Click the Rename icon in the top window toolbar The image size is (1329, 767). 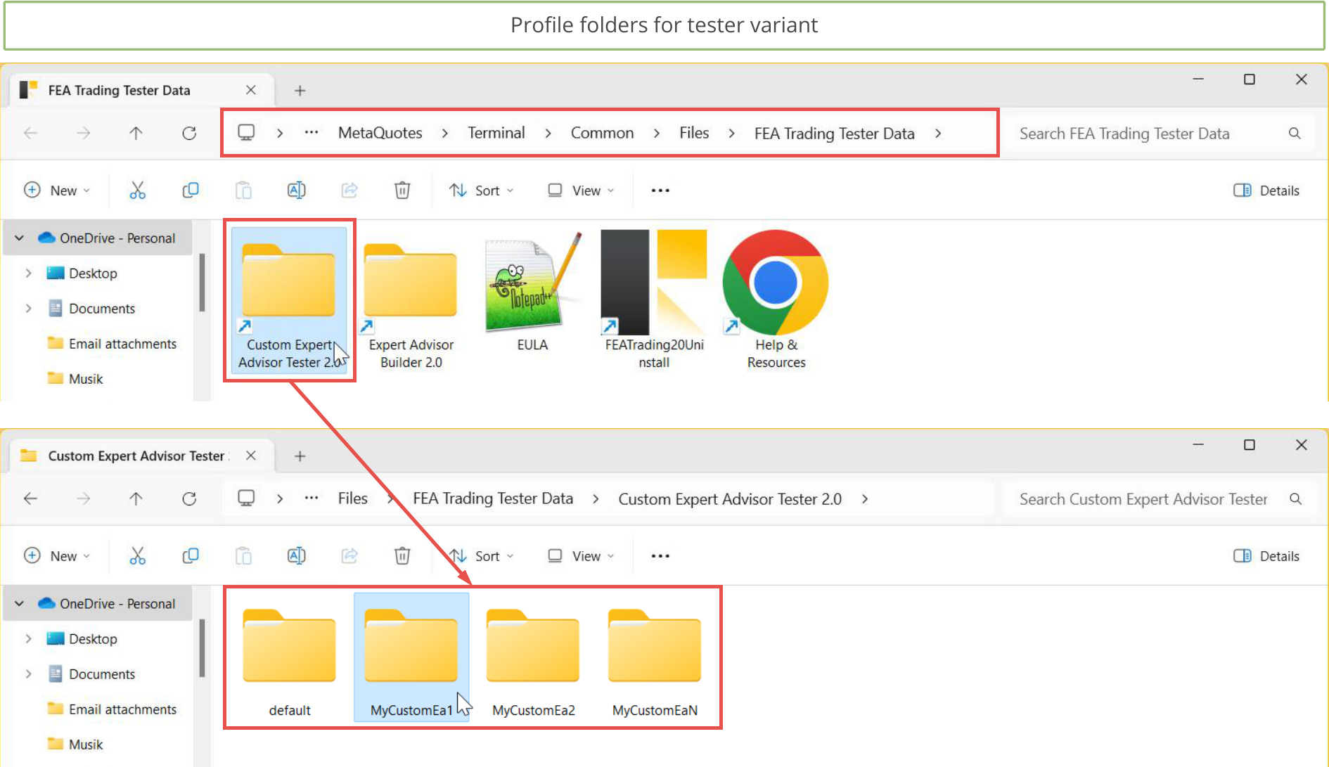296,191
